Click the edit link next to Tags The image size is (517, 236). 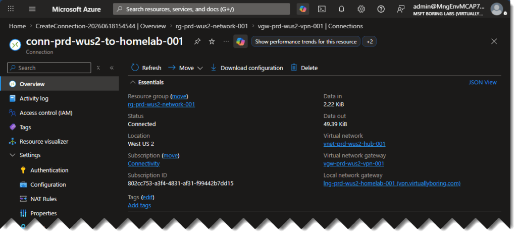coord(148,197)
